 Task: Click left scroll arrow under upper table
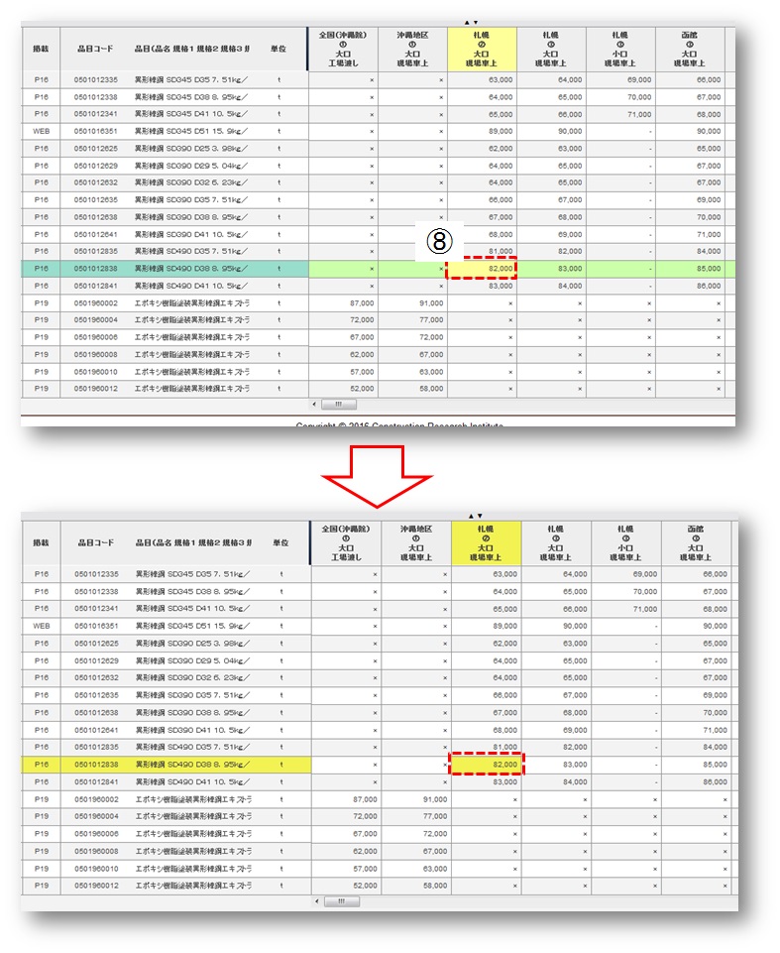coord(314,405)
